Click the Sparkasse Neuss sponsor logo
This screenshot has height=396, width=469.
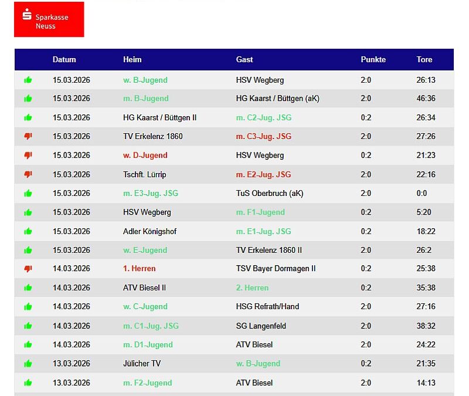click(x=49, y=19)
